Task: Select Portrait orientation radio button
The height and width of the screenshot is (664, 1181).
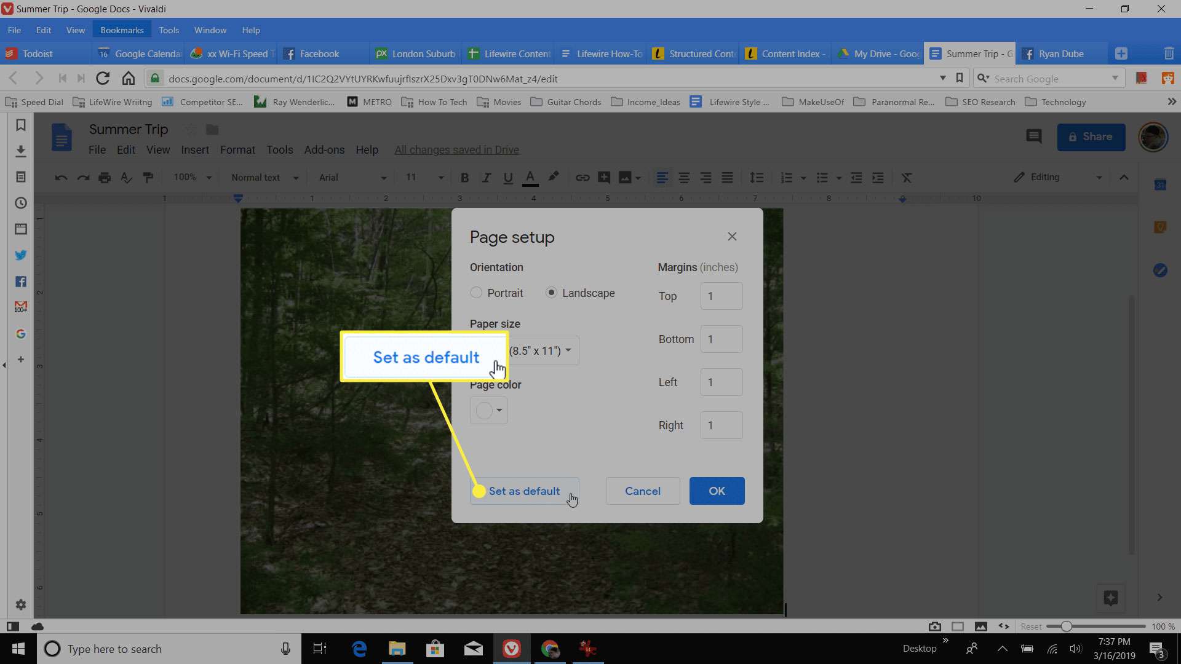Action: [475, 293]
